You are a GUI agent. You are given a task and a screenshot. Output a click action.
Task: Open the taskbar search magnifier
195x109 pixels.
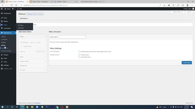7,107
